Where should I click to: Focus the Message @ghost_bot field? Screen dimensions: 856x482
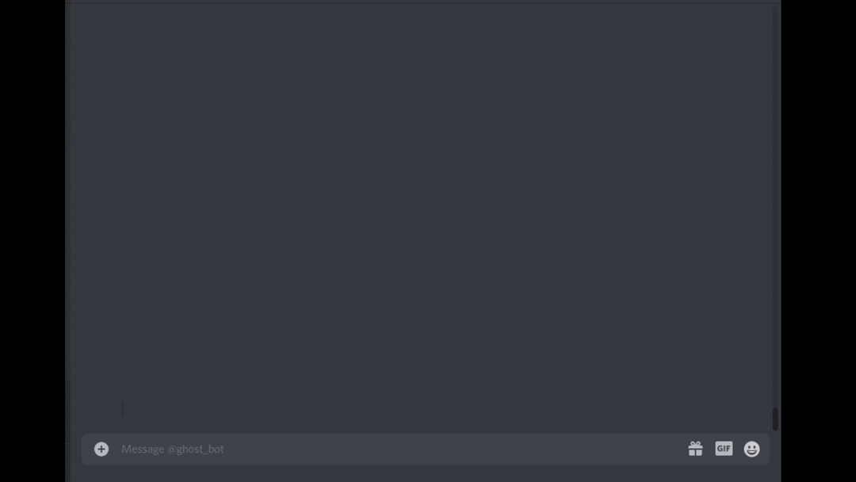tap(399, 449)
